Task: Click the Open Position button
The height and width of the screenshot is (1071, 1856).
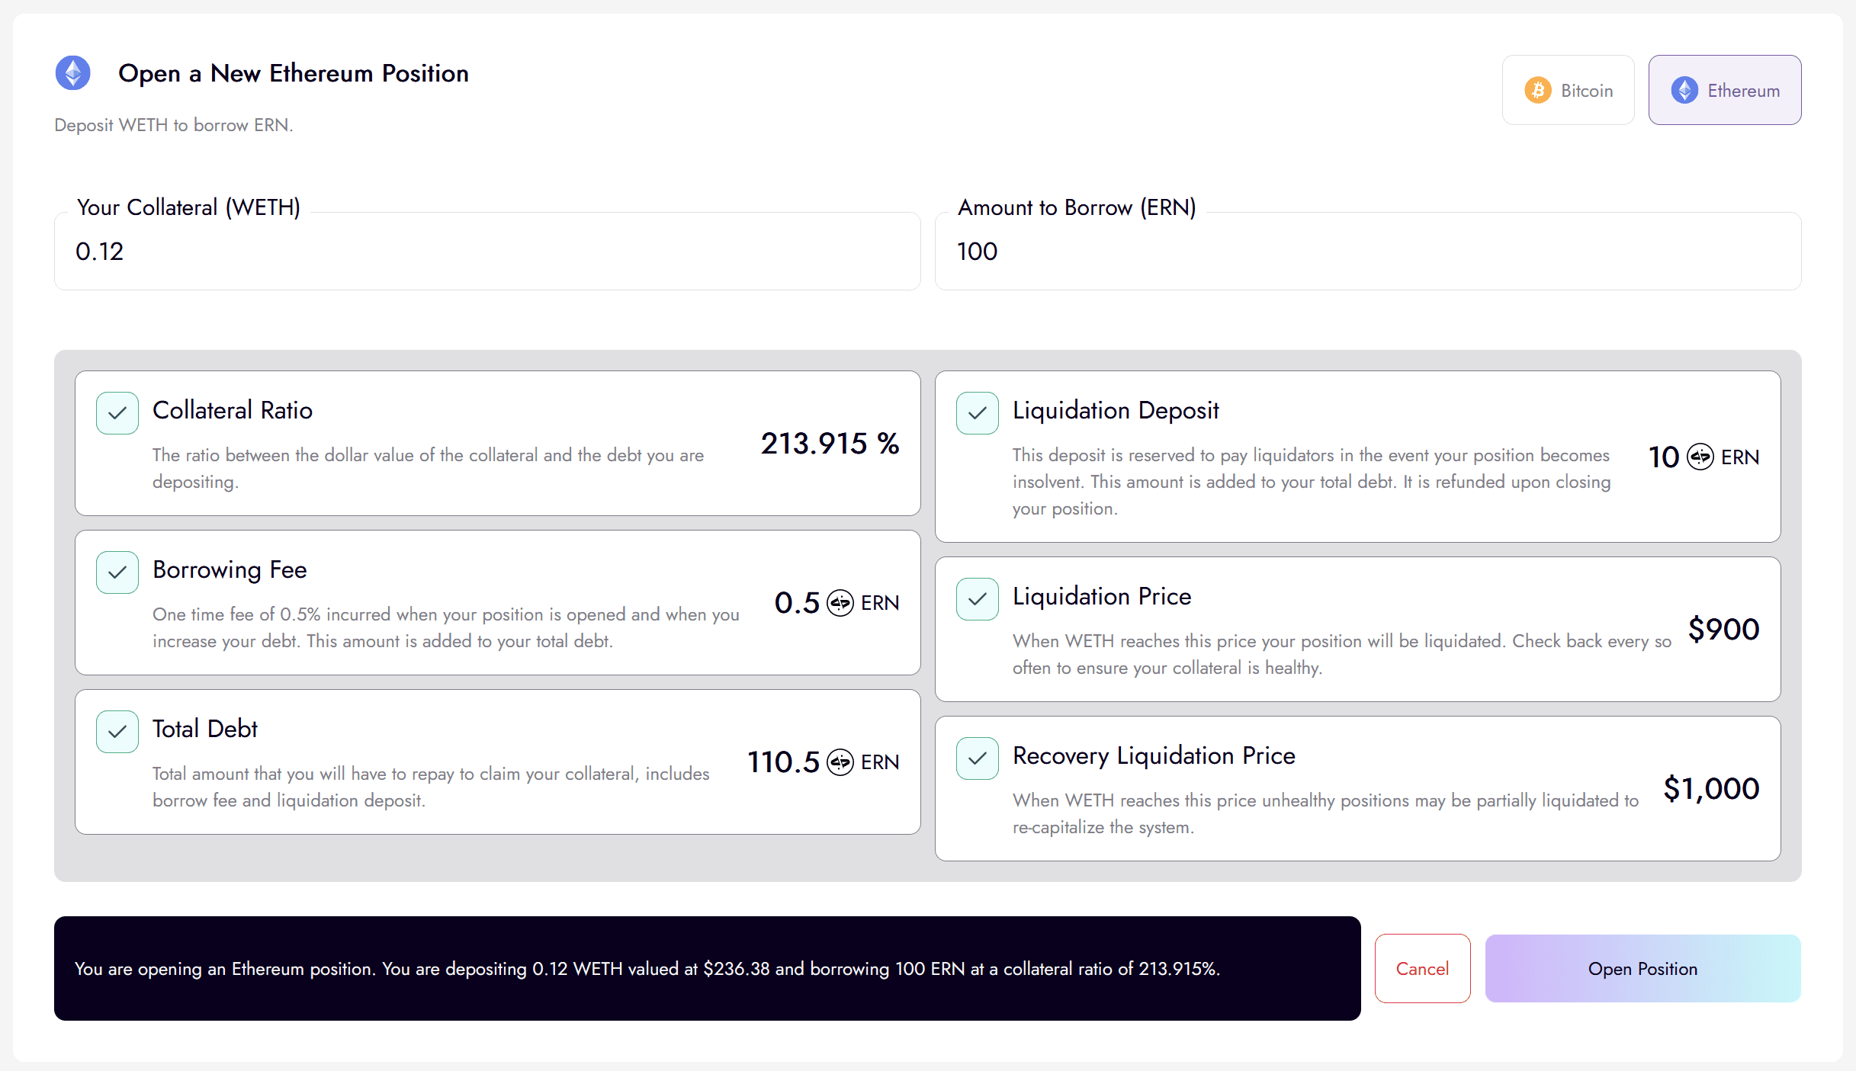Action: point(1643,969)
